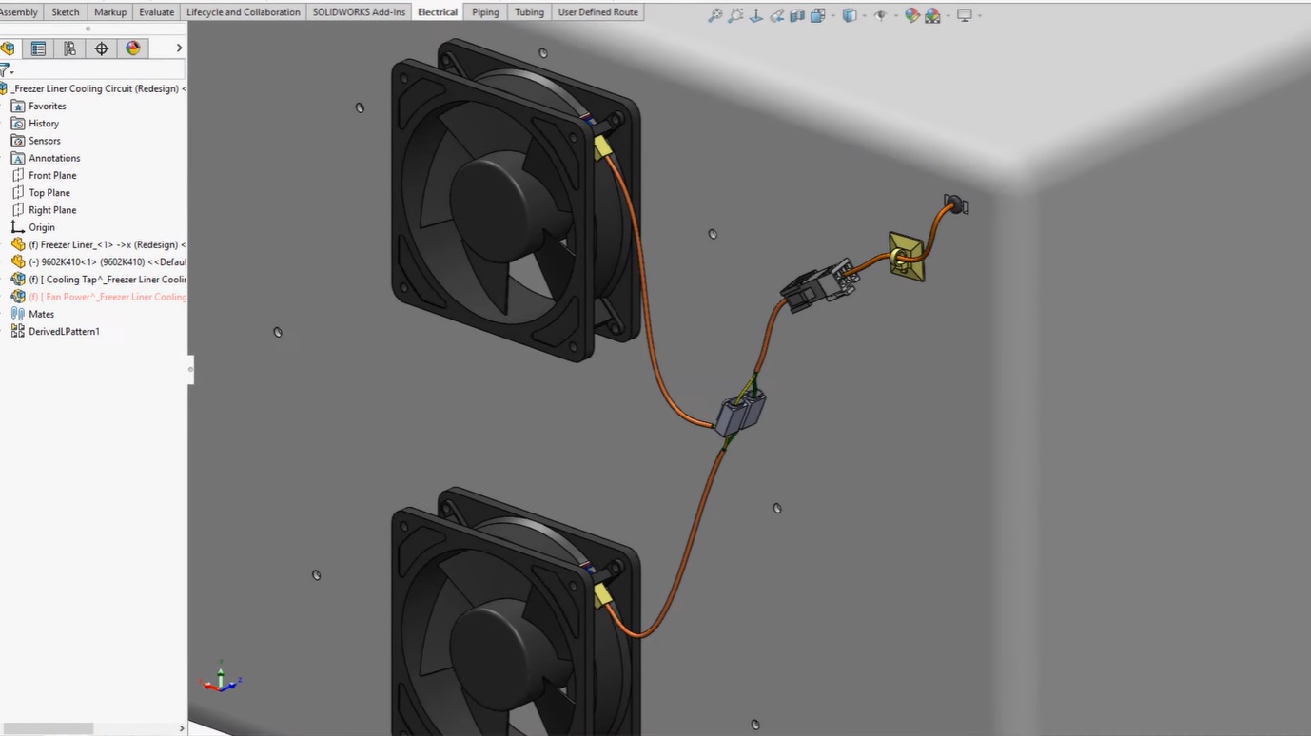Image resolution: width=1311 pixels, height=736 pixels.
Task: Select the gray splice connector block
Action: (740, 415)
